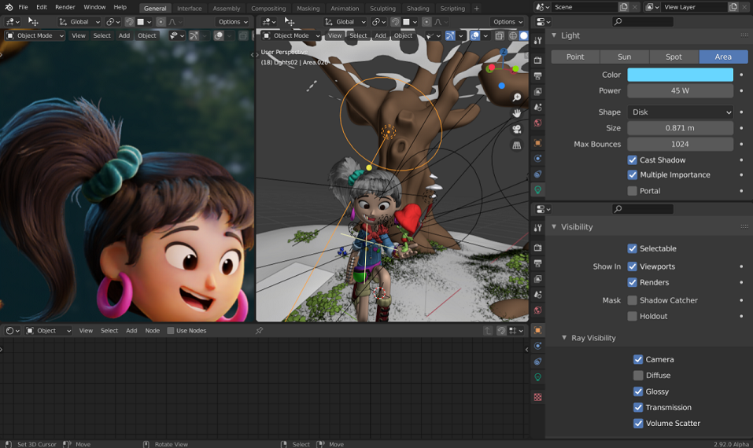The height and width of the screenshot is (448, 753).
Task: Click the Max Bounces field showing 1024
Action: [680, 144]
